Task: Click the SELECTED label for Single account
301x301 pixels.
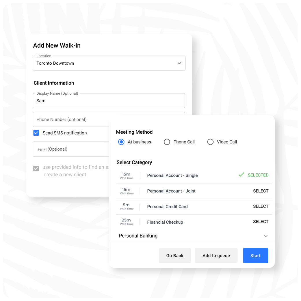Action: click(258, 175)
